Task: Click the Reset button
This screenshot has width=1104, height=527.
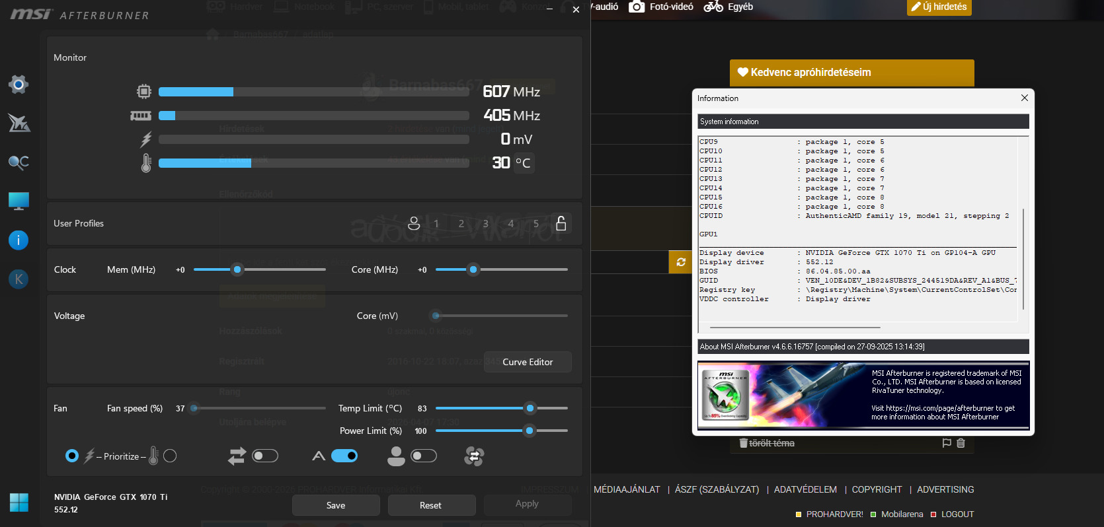Action: (x=431, y=505)
